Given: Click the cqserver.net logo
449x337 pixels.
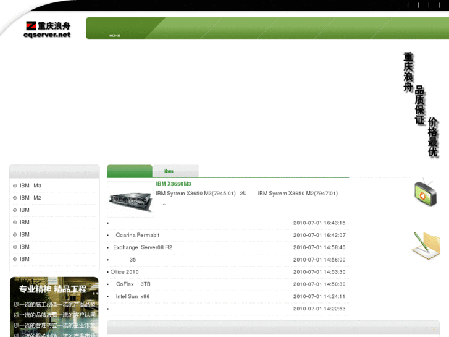Looking at the screenshot, I should pos(48,30).
